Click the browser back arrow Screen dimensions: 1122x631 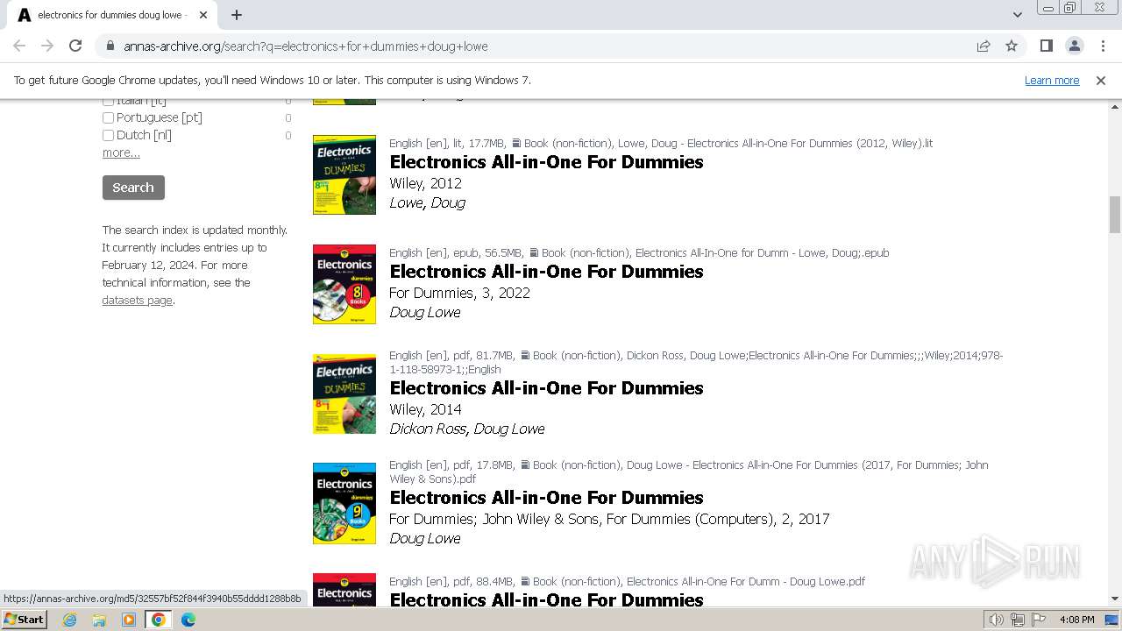pyautogui.click(x=19, y=46)
